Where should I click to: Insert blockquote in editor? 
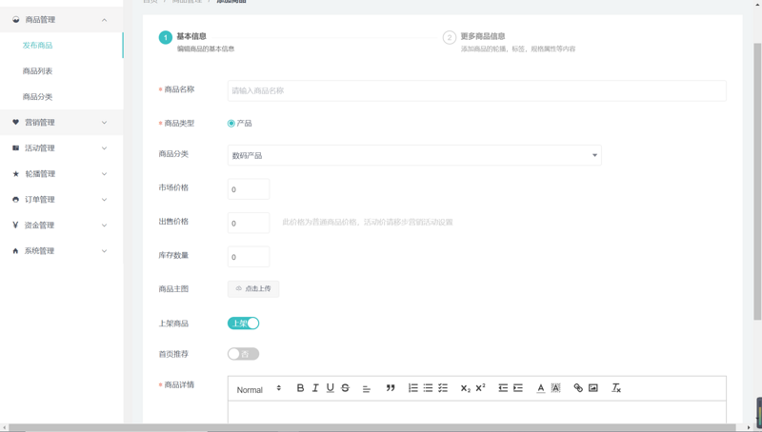[x=391, y=388]
